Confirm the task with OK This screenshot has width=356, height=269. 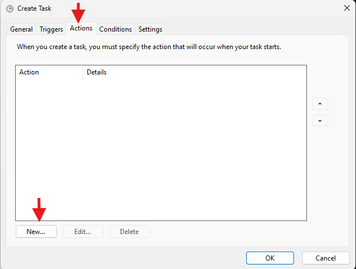click(270, 258)
